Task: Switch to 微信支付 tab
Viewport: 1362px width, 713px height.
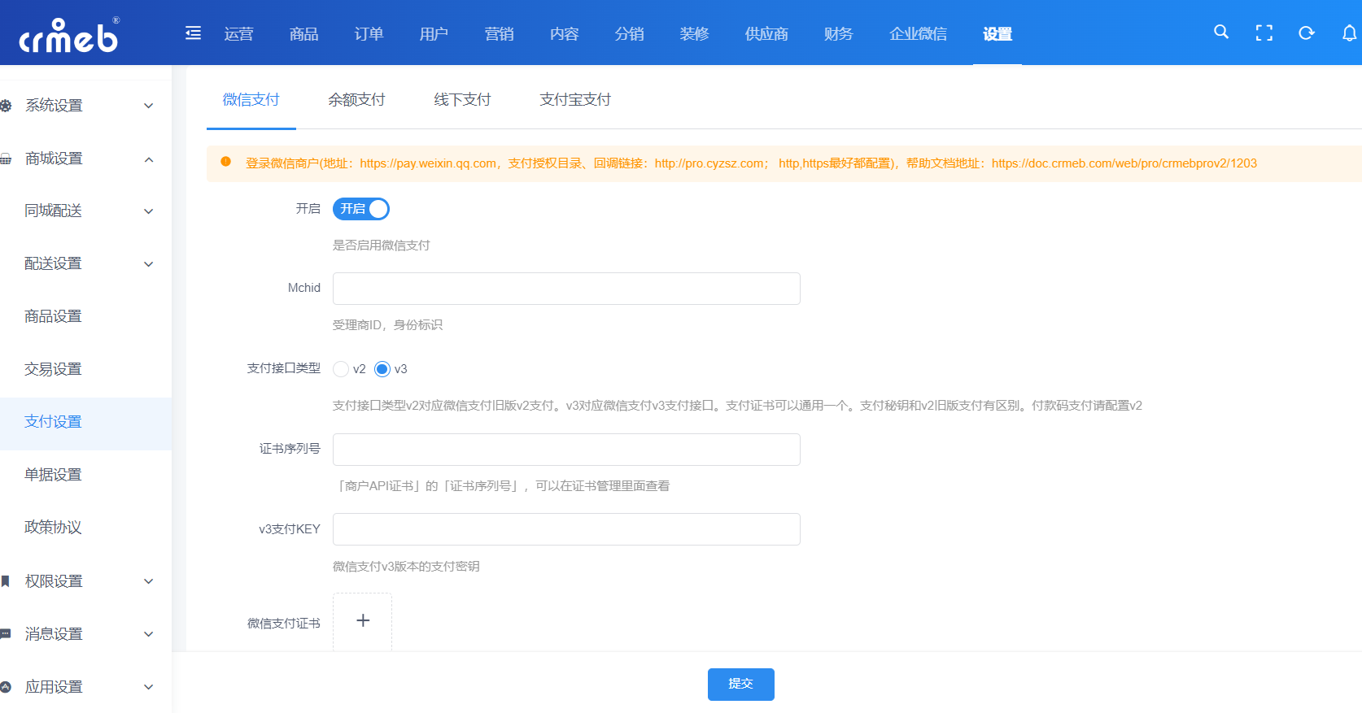Action: point(251,99)
